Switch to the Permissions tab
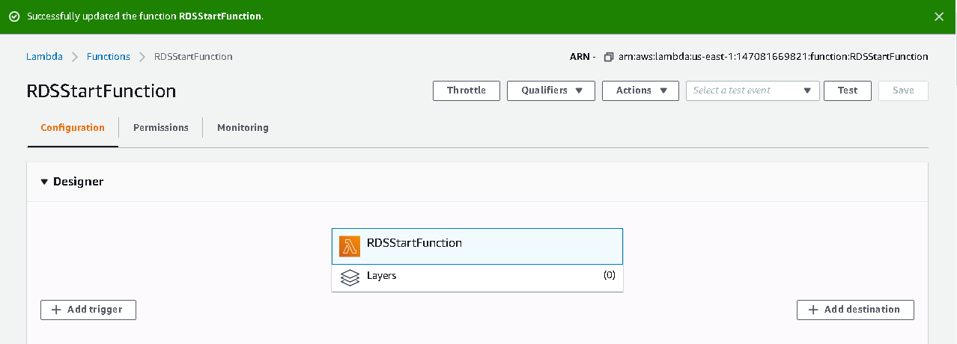 161,128
